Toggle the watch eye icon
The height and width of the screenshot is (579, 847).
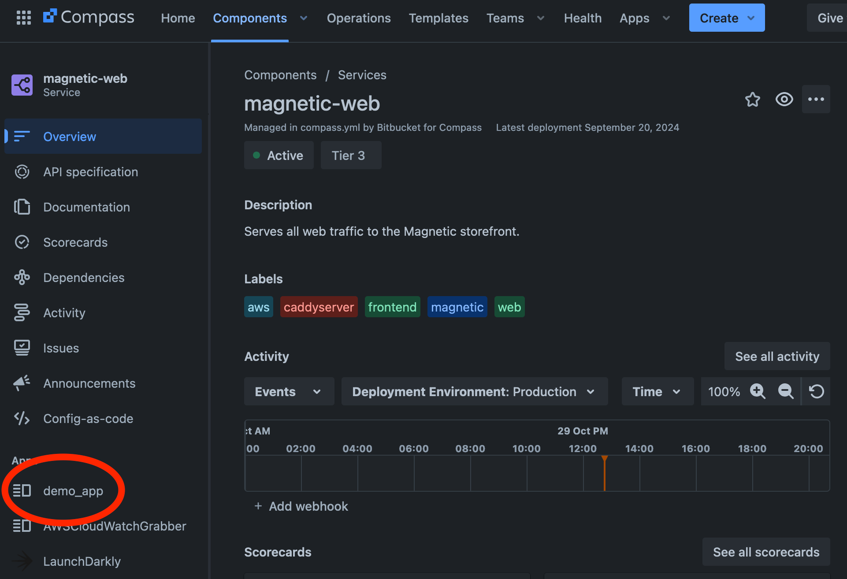[x=784, y=99]
